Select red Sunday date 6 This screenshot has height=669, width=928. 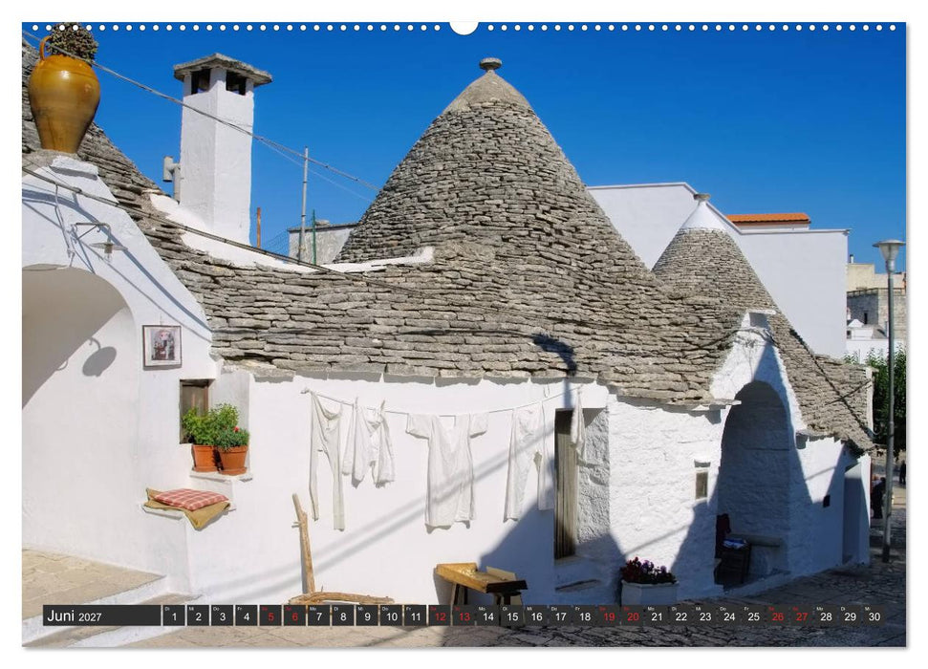(x=294, y=615)
